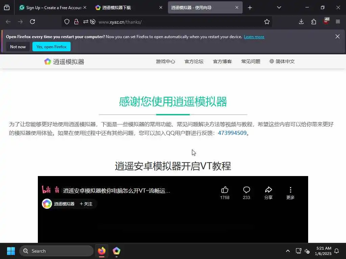View site security lock information

point(76,22)
